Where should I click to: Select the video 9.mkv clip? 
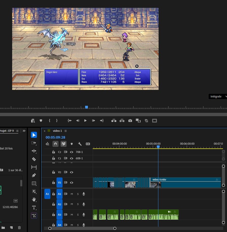[186, 183]
